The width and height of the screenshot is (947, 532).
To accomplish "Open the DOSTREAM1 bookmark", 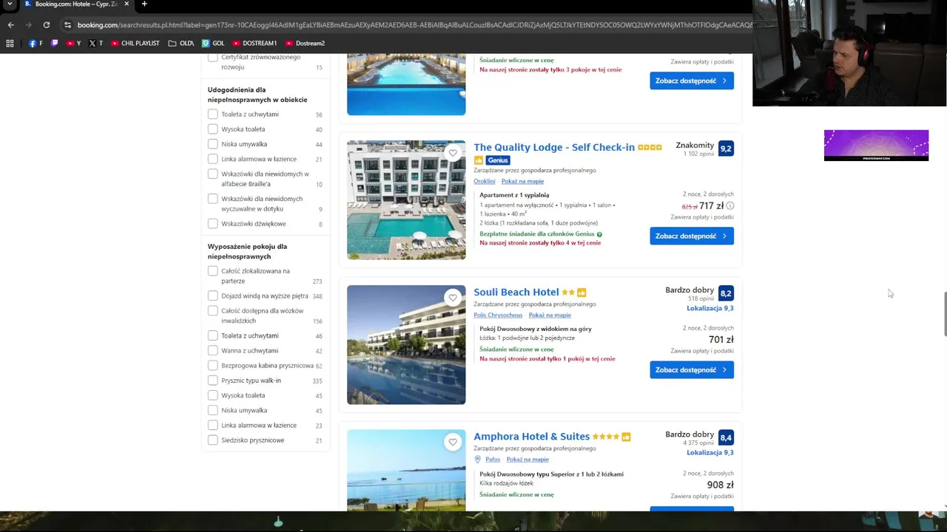I will click(x=255, y=43).
